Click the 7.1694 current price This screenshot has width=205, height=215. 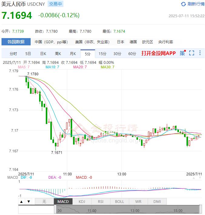[17, 15]
